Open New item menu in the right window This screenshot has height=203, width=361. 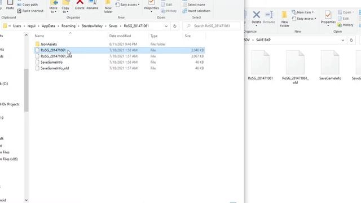point(302,12)
